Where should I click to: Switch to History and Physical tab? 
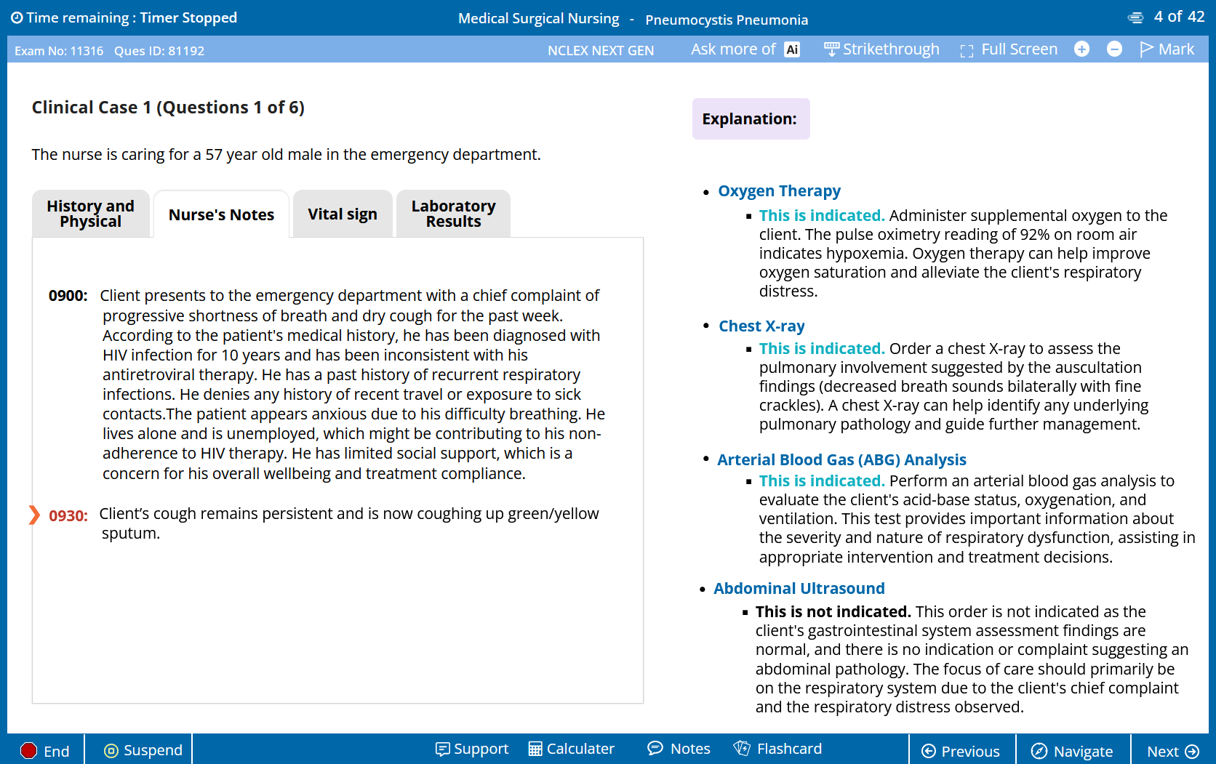tap(91, 214)
